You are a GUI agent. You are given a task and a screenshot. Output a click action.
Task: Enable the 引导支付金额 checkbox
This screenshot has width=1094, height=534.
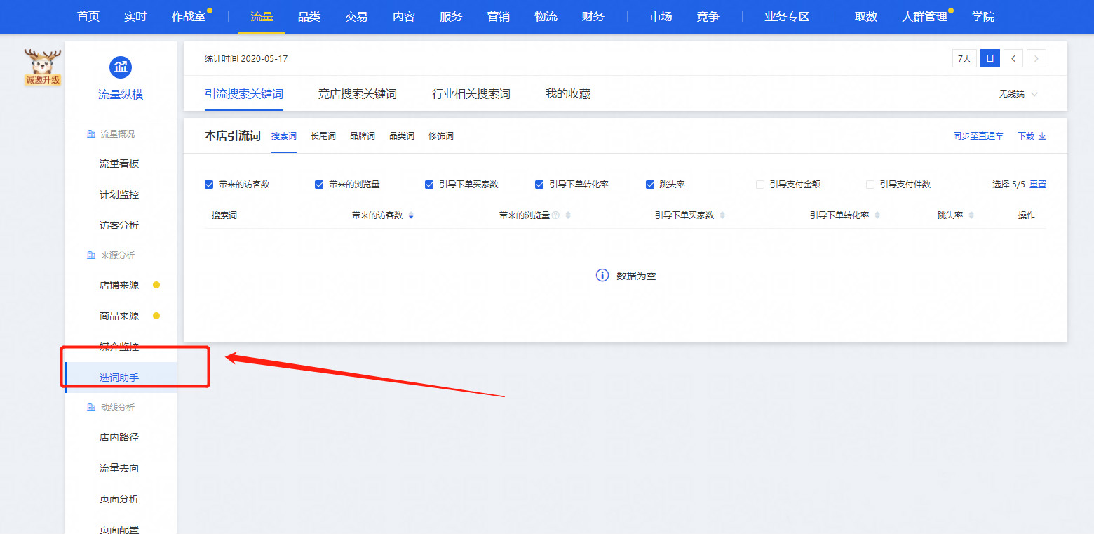[759, 184]
